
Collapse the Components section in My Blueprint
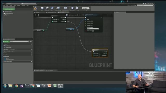click(3, 57)
